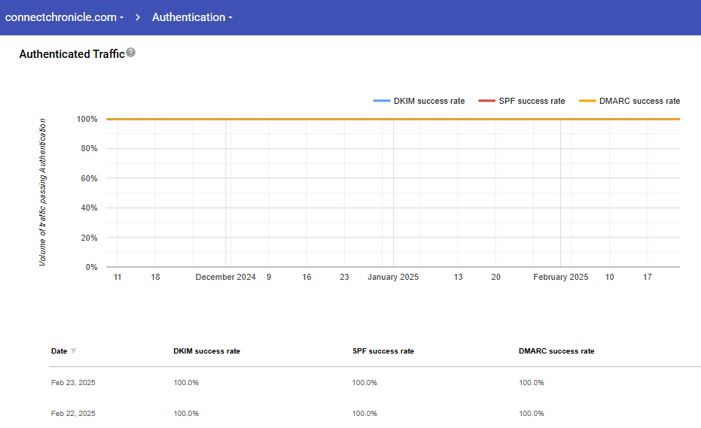Open the connectchronicle.com domain dropdown

(x=64, y=17)
